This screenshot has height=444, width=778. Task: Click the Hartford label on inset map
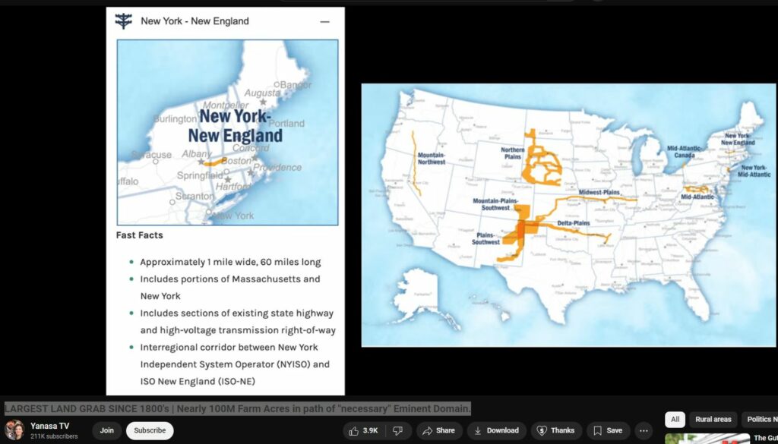(x=232, y=187)
